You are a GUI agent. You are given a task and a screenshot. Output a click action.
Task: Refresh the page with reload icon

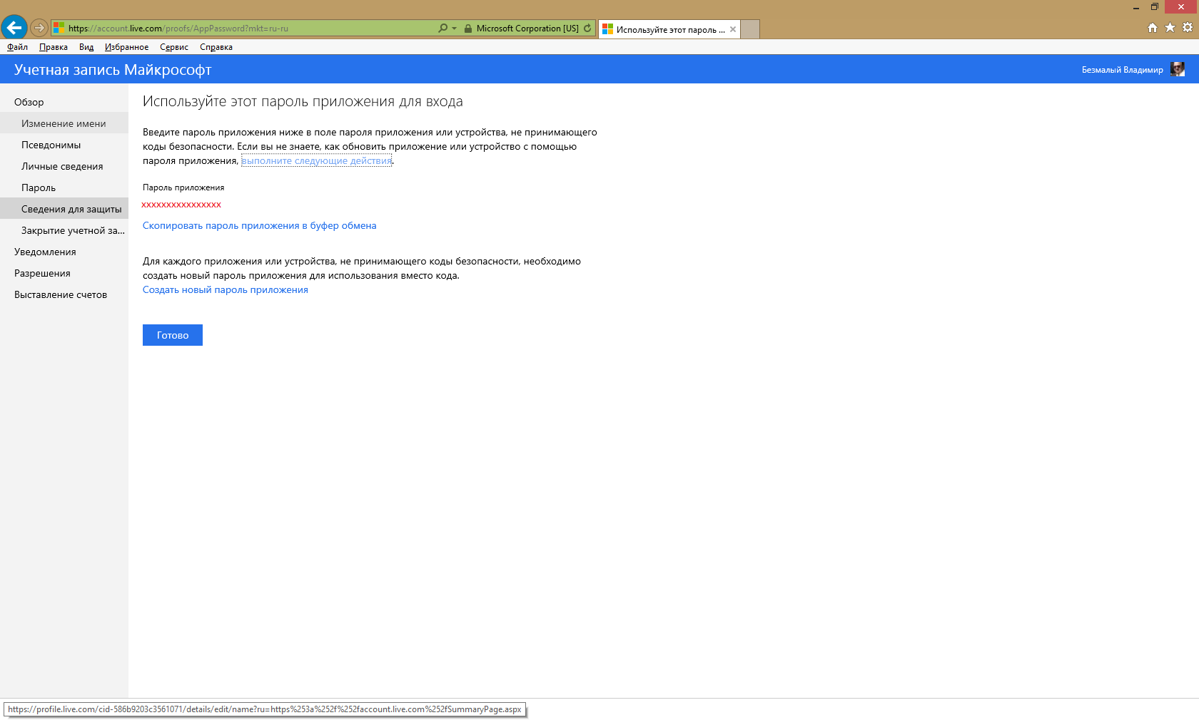[587, 29]
